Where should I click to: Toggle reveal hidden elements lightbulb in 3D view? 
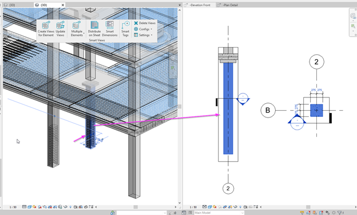(70, 207)
